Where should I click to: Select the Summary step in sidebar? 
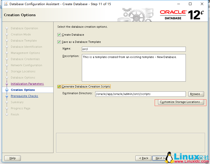[17, 102]
